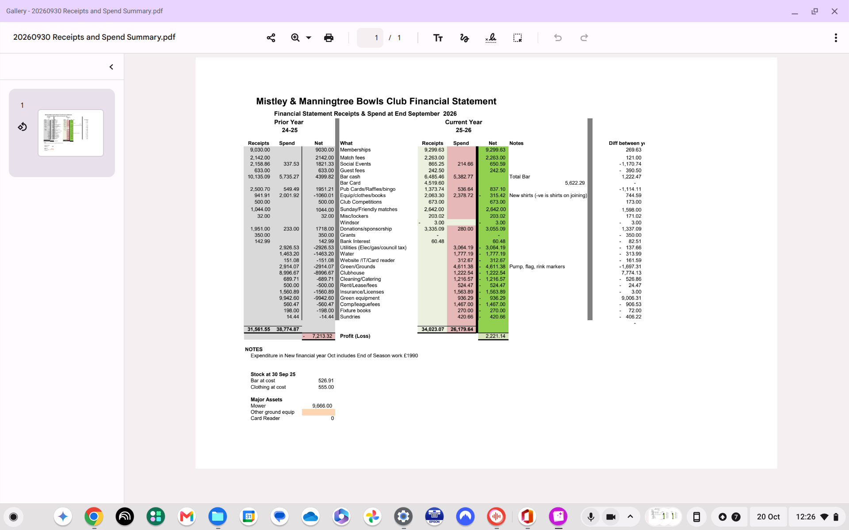
Task: Click the document title heading
Action: (376, 101)
